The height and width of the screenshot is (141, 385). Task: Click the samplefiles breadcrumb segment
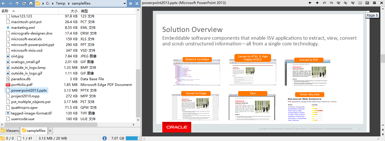(81, 3)
